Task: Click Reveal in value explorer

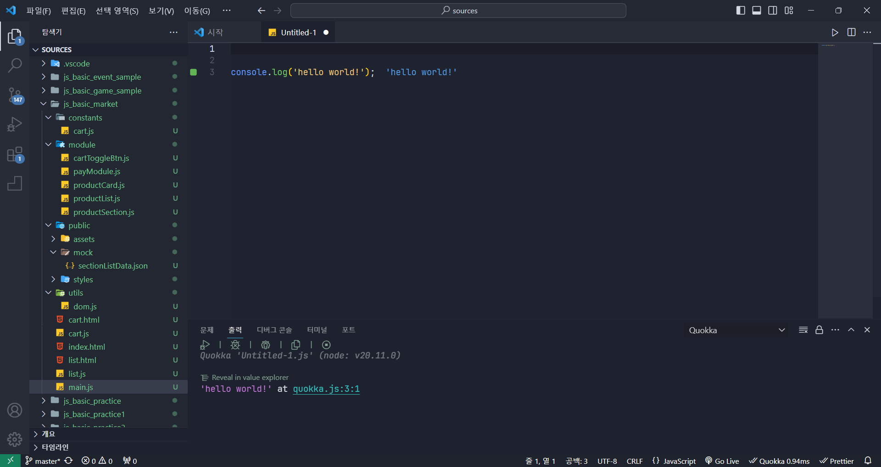Action: pos(250,377)
